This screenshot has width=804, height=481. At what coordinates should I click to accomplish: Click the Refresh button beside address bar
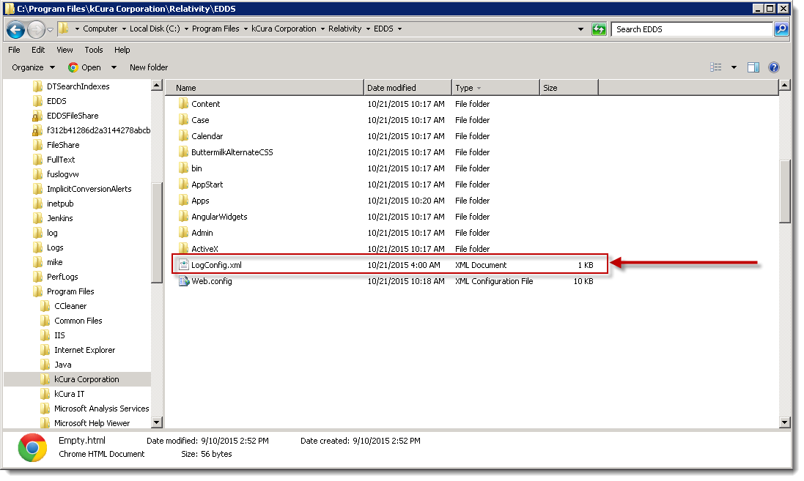point(599,29)
